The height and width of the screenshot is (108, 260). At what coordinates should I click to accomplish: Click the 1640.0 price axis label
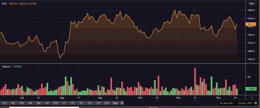[251, 18]
